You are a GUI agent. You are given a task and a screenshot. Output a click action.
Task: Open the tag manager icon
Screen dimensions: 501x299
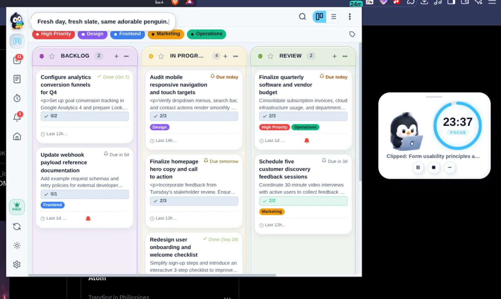[x=352, y=34]
